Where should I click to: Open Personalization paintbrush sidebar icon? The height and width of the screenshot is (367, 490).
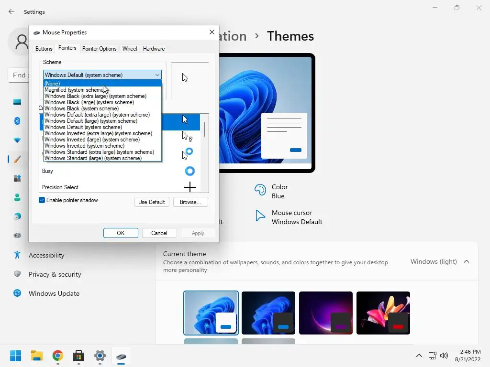pos(17,159)
